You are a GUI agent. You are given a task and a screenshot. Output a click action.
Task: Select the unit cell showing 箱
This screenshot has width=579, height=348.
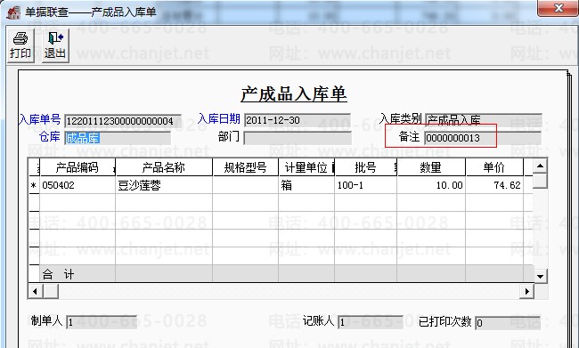306,185
